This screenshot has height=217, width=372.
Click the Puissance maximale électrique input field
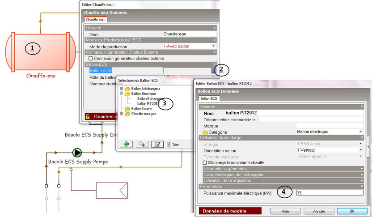pos(329,193)
